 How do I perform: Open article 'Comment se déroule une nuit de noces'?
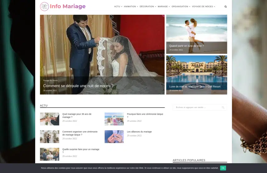[78, 86]
